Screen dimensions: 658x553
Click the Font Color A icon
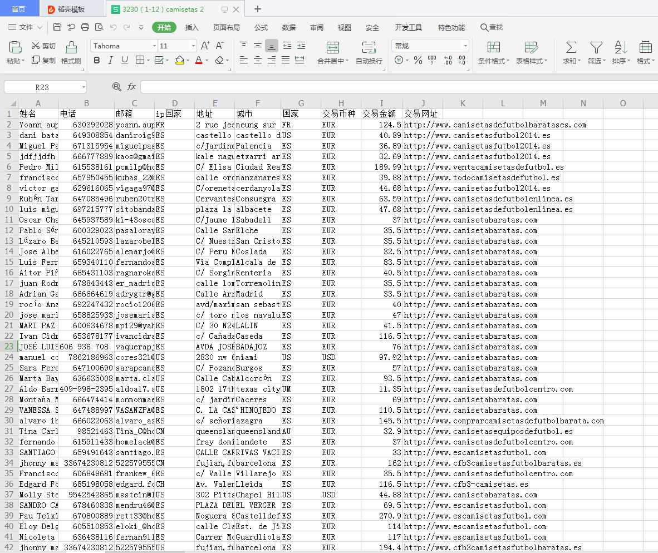(x=199, y=61)
